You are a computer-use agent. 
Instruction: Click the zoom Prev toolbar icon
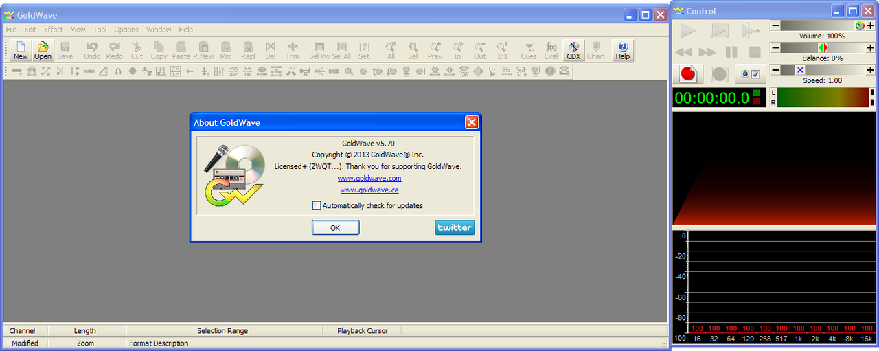pyautogui.click(x=435, y=50)
